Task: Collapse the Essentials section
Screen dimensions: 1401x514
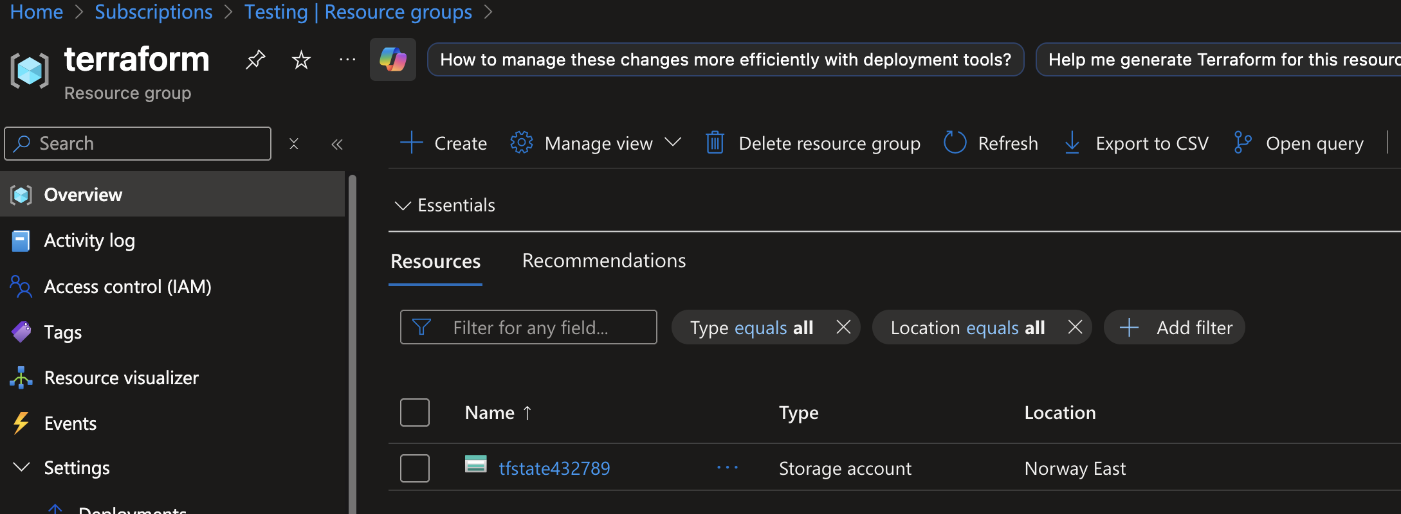Action: pyautogui.click(x=403, y=206)
